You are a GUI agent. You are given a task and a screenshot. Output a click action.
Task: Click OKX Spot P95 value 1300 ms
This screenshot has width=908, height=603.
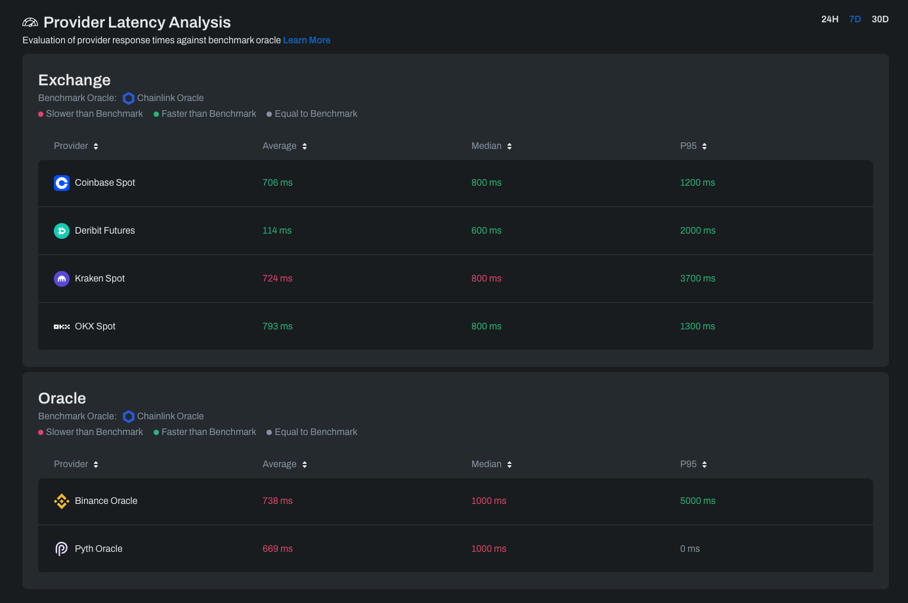click(697, 326)
